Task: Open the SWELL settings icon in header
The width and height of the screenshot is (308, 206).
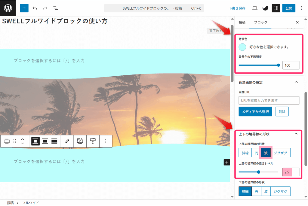Action: tap(265, 8)
